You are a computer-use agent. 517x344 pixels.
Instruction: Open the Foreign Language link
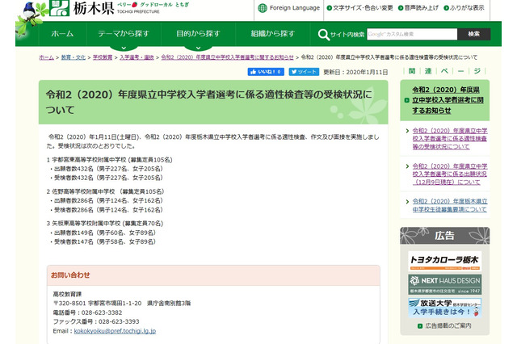click(x=294, y=8)
